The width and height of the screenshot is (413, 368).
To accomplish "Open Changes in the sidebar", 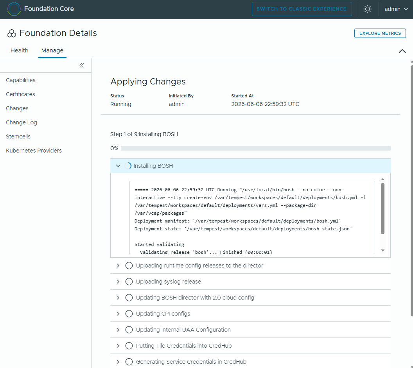I will click(17, 108).
